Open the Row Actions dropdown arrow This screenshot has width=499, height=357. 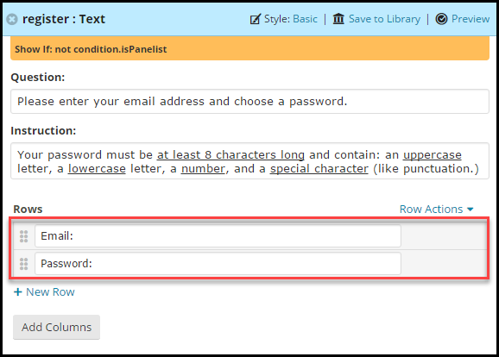click(470, 210)
